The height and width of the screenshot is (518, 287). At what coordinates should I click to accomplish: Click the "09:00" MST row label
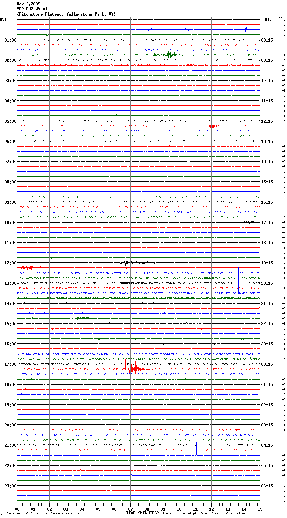pos(10,202)
